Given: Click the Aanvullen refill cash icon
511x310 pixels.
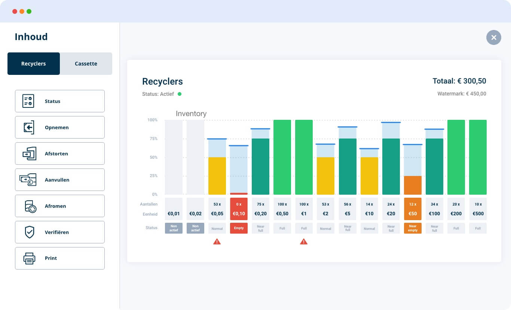Looking at the screenshot, I should click(x=28, y=180).
